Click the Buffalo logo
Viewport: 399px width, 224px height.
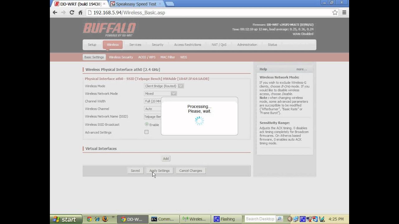click(109, 30)
